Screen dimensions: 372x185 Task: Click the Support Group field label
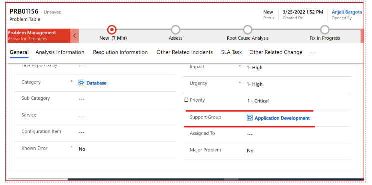[x=205, y=117]
